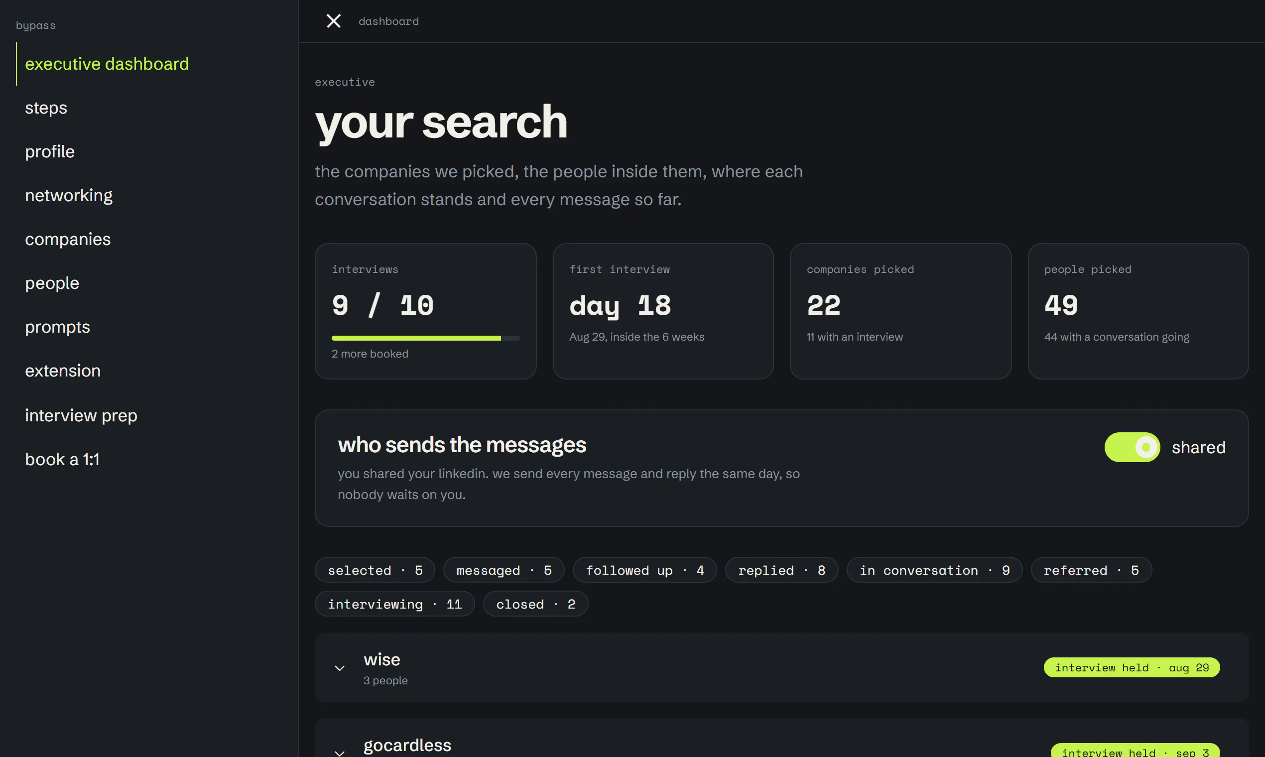
Task: Click the interviews progress bar
Action: pos(425,338)
